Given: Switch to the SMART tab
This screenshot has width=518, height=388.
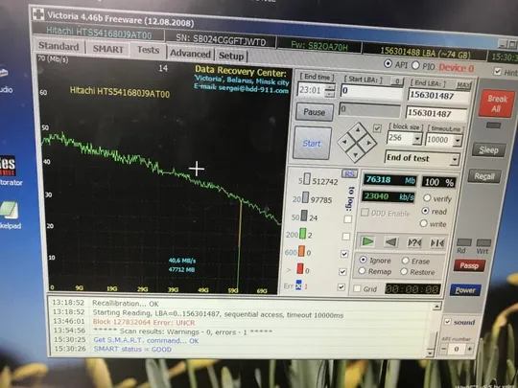Looking at the screenshot, I should 107,49.
